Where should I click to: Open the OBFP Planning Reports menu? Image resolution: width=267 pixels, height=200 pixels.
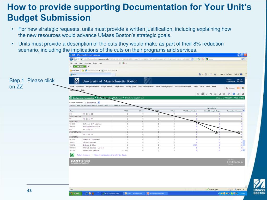coord(146,86)
